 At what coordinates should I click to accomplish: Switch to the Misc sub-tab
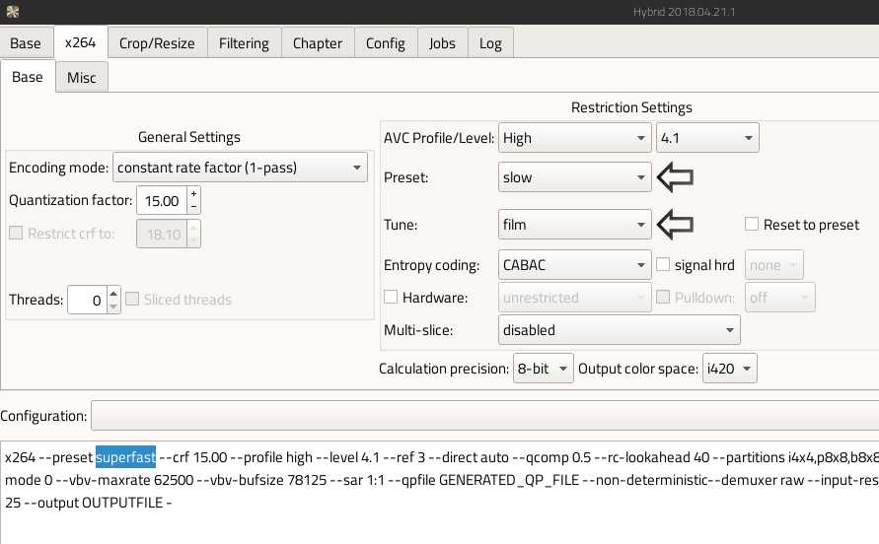click(x=82, y=77)
